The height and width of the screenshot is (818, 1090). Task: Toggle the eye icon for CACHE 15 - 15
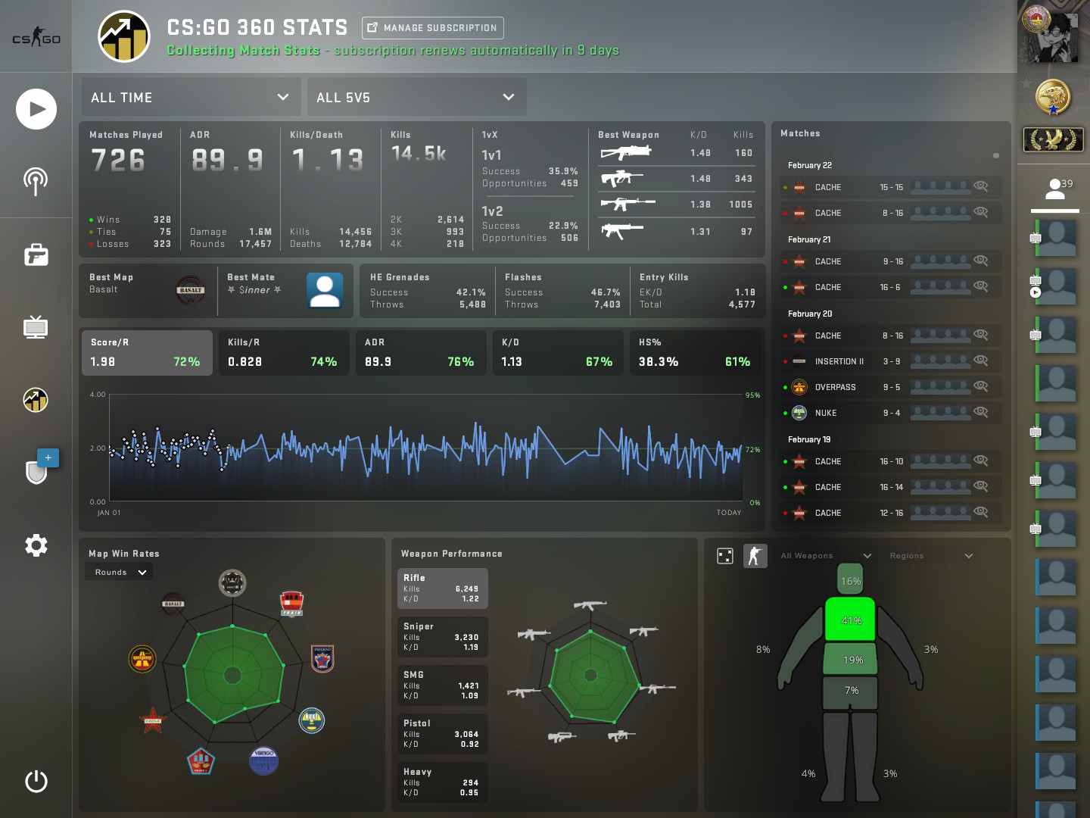[981, 186]
